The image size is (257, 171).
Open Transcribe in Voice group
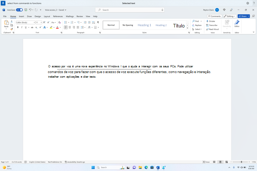point(212,25)
